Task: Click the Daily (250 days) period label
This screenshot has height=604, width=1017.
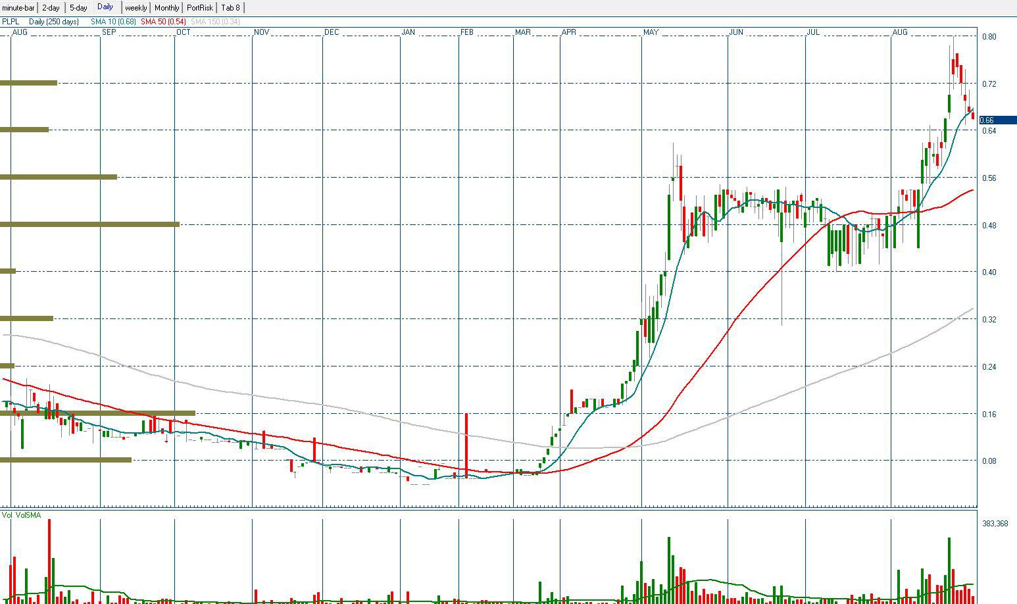Action: pos(54,22)
